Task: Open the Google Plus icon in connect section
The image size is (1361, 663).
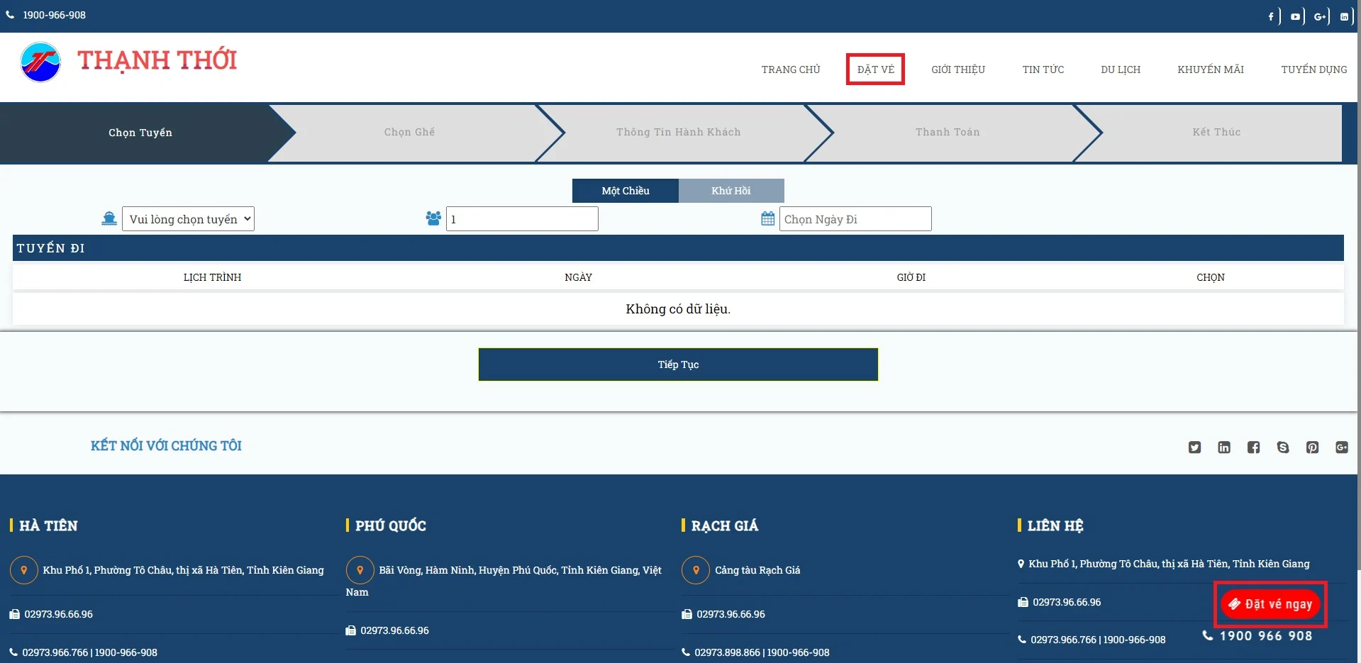Action: 1342,447
